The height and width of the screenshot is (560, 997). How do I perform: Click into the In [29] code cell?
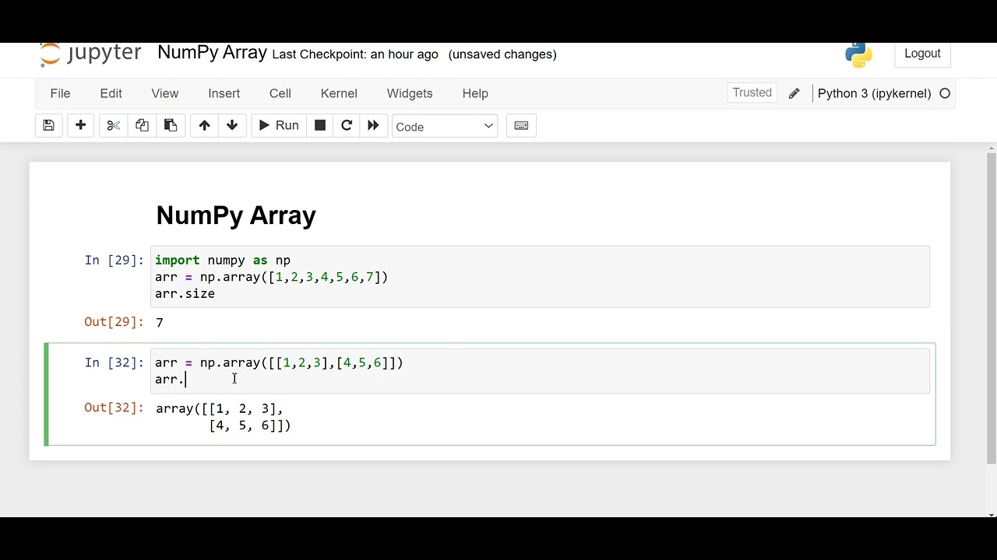541,277
